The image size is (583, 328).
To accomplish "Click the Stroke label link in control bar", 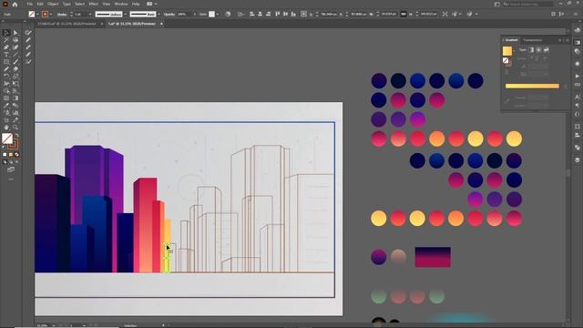I will [x=62, y=15].
